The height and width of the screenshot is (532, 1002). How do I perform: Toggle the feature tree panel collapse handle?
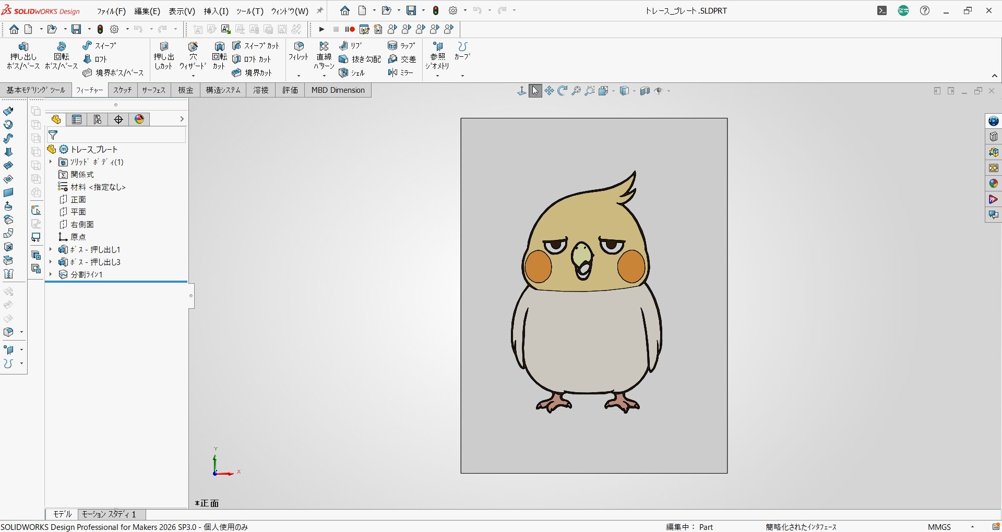pyautogui.click(x=191, y=296)
